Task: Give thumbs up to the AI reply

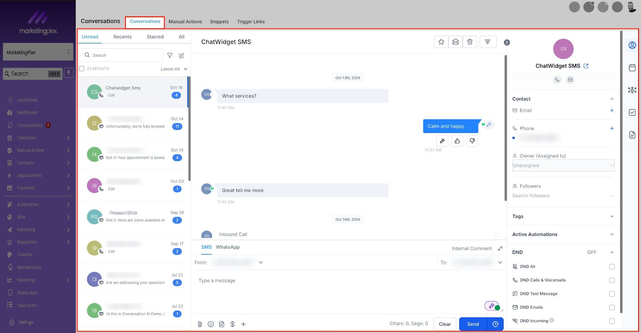Action: [457, 141]
